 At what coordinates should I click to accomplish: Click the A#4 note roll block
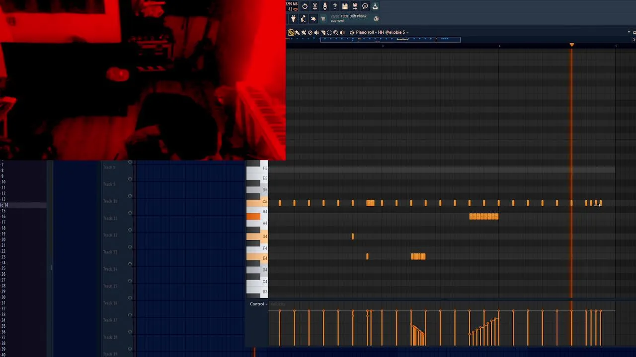484,216
